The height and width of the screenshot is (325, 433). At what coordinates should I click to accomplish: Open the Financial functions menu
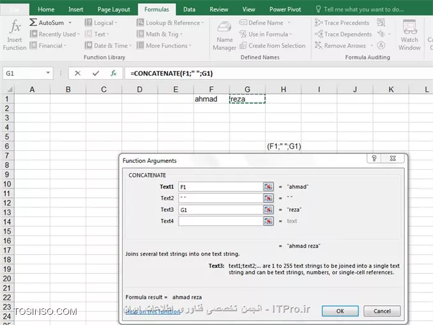(x=48, y=45)
